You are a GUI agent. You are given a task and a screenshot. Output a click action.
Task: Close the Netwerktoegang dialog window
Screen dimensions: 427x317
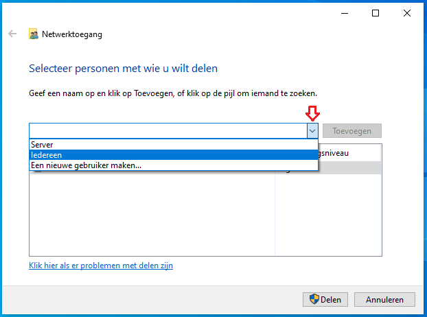click(x=407, y=13)
